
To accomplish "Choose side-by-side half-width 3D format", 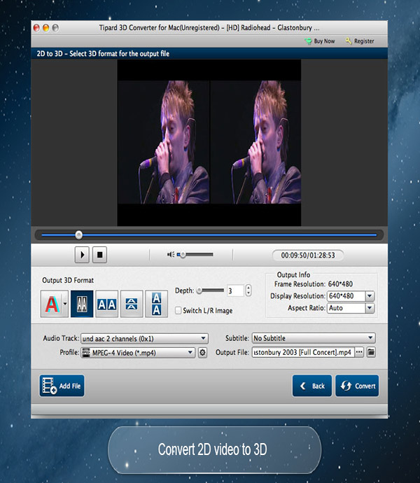I will click(82, 303).
